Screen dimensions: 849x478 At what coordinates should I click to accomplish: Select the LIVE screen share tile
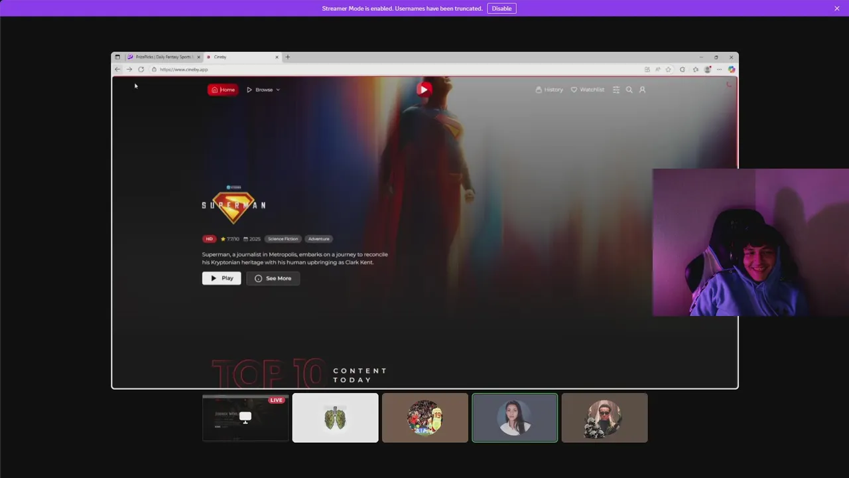[245, 418]
